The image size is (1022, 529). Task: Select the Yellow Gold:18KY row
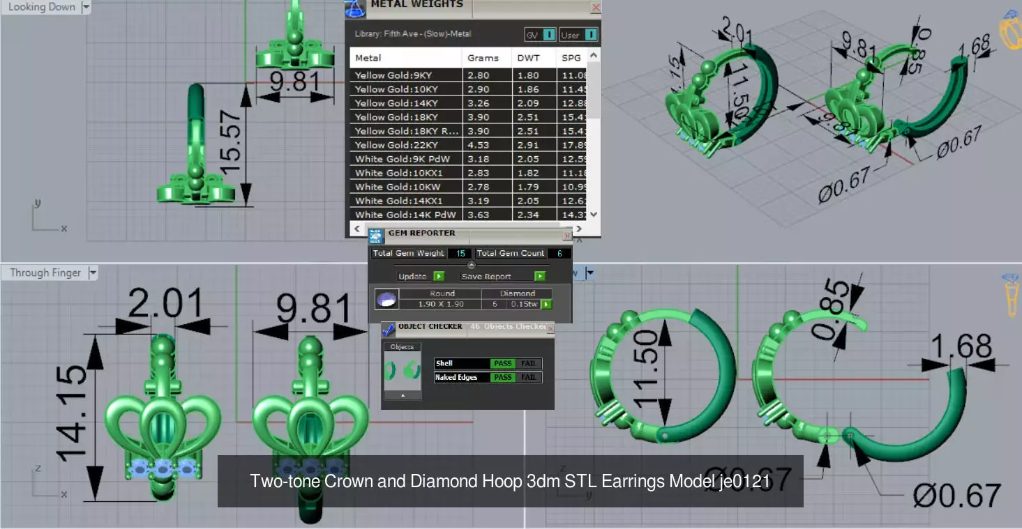468,117
